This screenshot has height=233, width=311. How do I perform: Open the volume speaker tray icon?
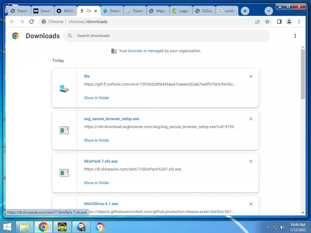tap(282, 227)
